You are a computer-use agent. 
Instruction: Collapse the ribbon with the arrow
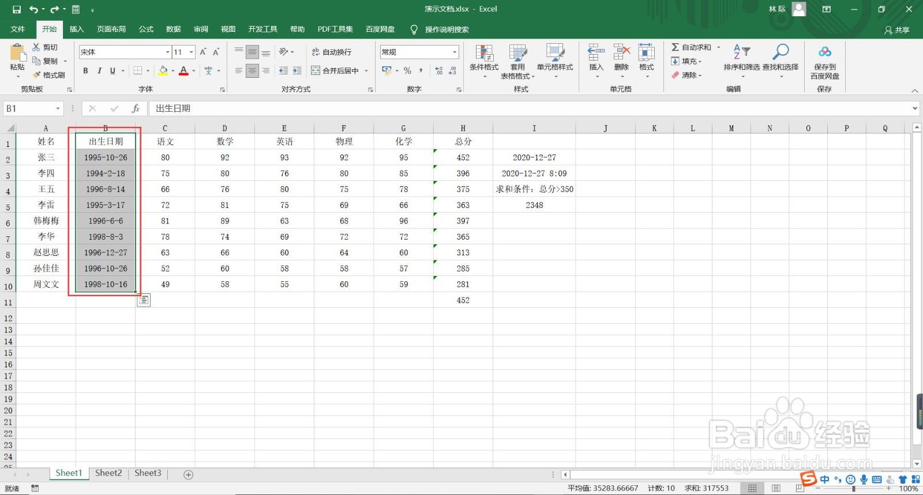[914, 90]
